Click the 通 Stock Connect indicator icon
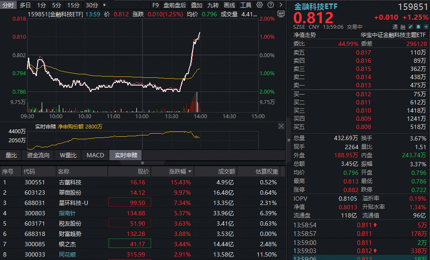The image size is (430, 260). coord(395,27)
